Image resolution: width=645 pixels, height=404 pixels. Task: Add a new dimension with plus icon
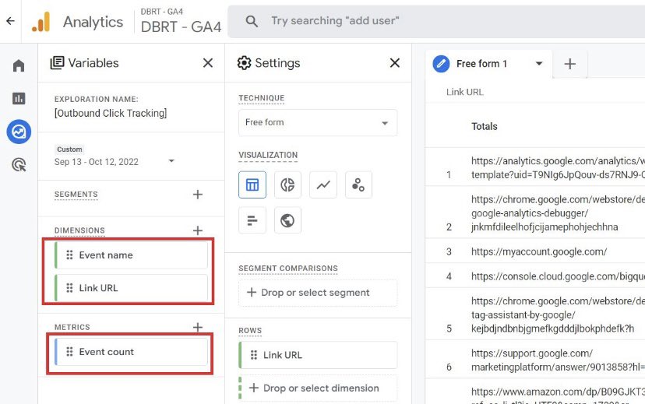pyautogui.click(x=198, y=230)
